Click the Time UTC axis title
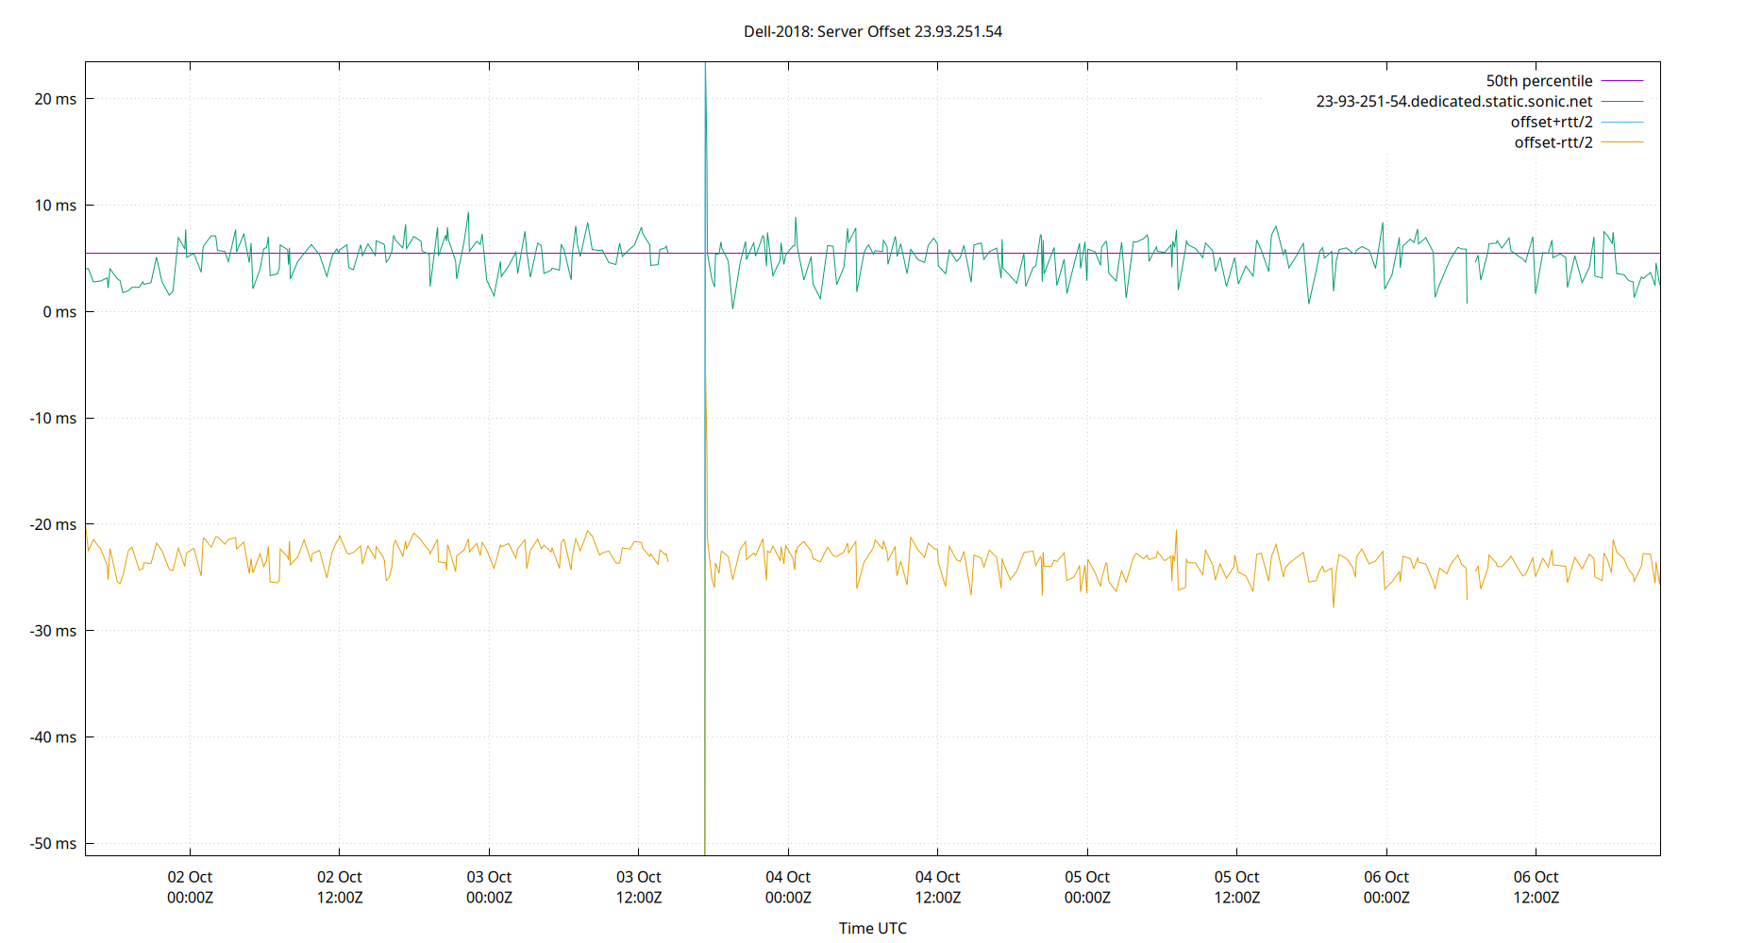1746x943 pixels. 872,929
